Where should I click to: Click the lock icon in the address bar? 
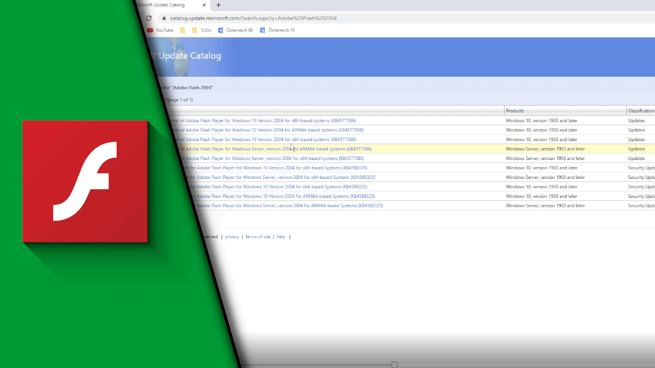pos(164,18)
